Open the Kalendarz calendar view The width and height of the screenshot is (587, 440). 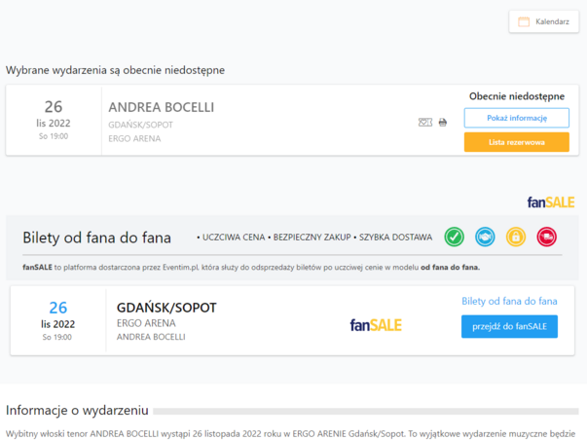pos(543,21)
